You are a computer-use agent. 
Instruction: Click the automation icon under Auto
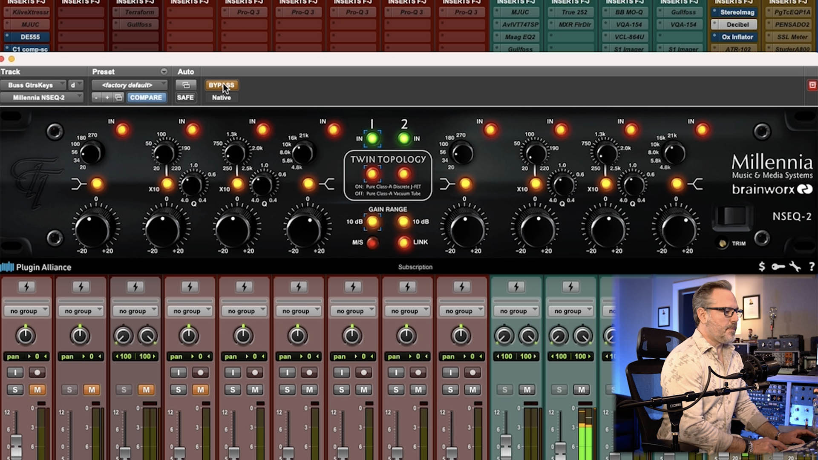tap(186, 85)
